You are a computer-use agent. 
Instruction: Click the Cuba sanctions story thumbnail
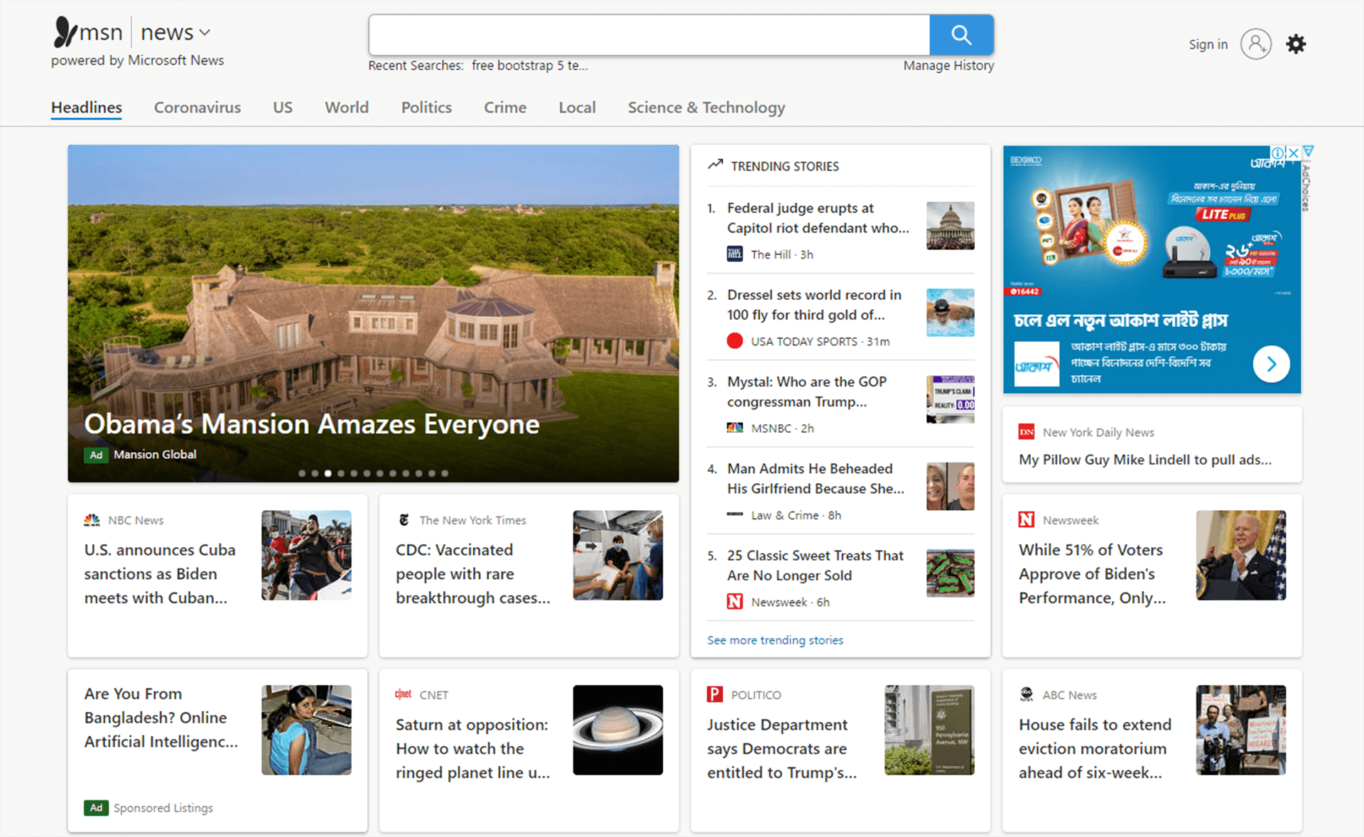pos(306,555)
